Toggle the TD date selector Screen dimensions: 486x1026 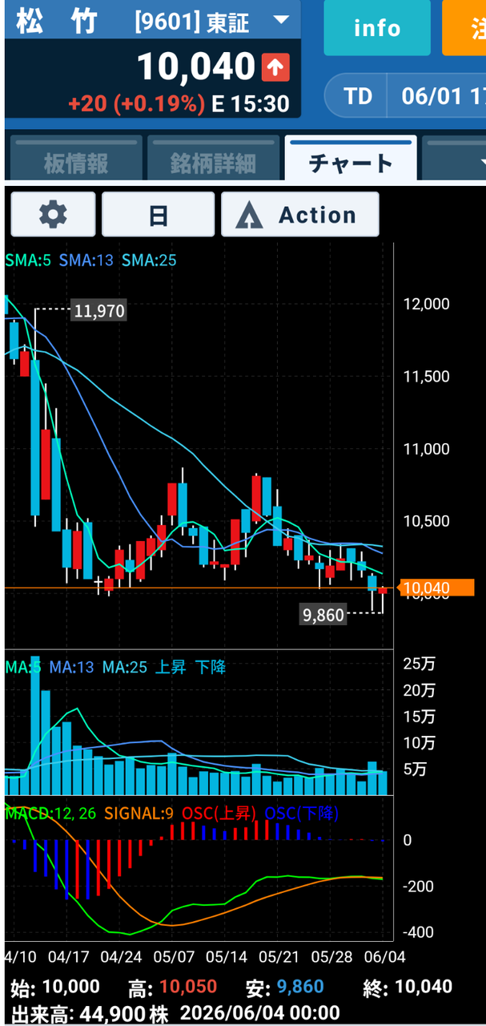pyautogui.click(x=358, y=96)
